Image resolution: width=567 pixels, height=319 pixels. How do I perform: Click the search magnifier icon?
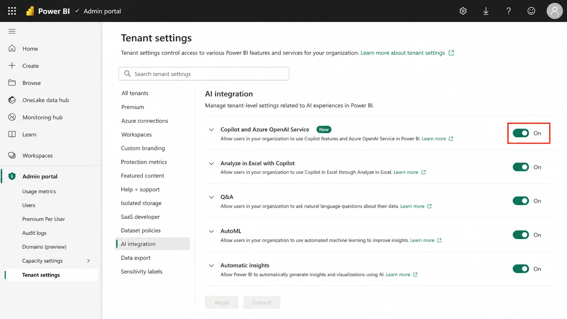point(127,74)
